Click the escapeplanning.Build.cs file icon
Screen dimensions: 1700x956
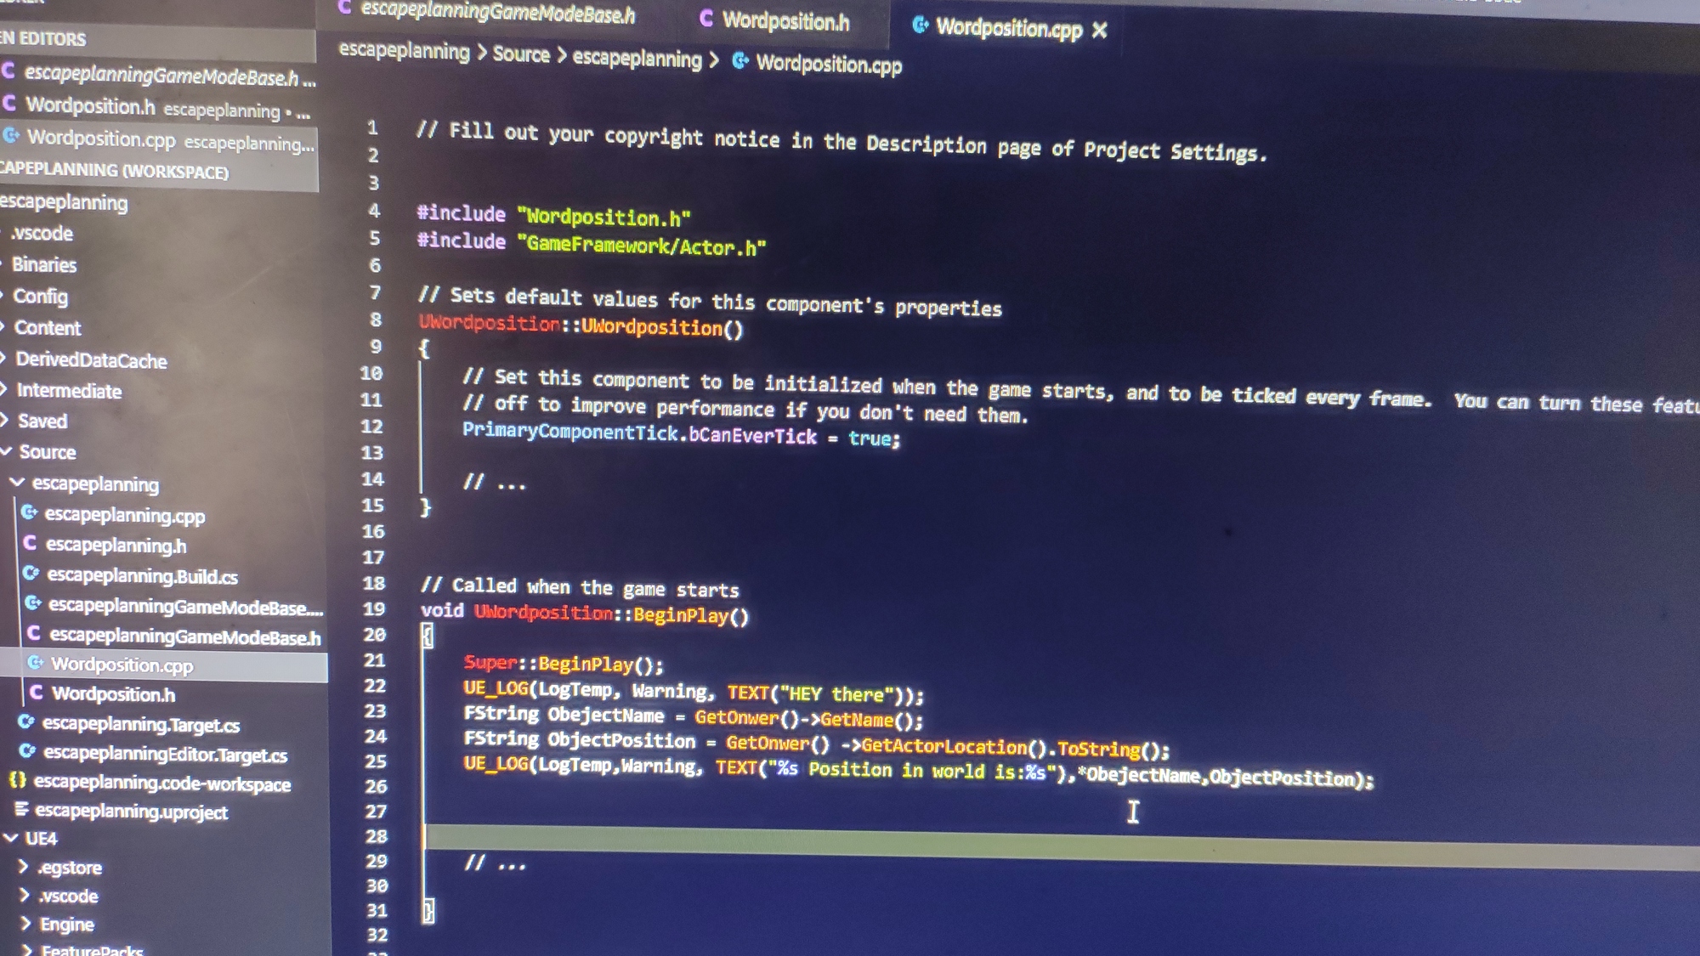coord(31,573)
